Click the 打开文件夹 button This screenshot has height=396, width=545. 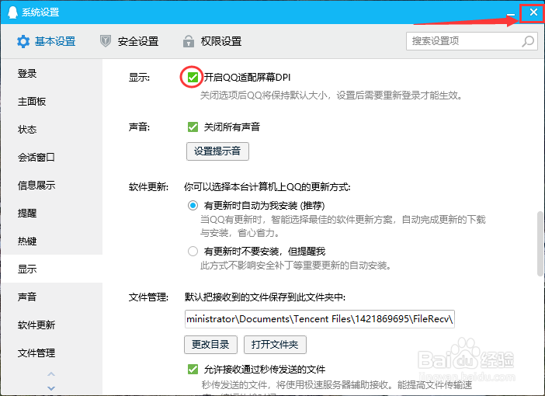click(x=275, y=345)
